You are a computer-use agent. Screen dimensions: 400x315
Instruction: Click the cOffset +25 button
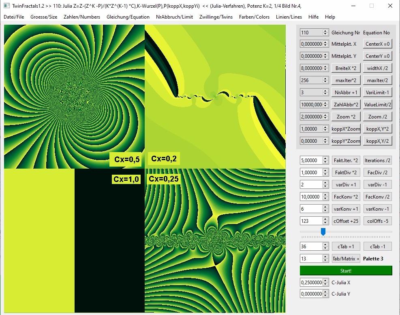[346, 221]
